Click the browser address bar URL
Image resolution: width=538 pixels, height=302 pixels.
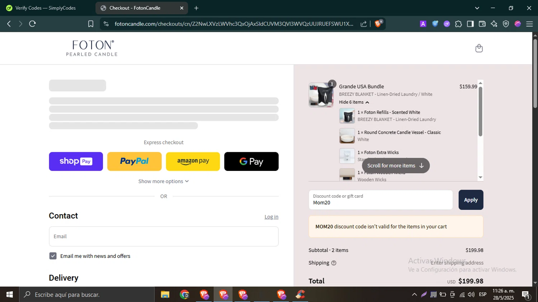[x=234, y=24]
